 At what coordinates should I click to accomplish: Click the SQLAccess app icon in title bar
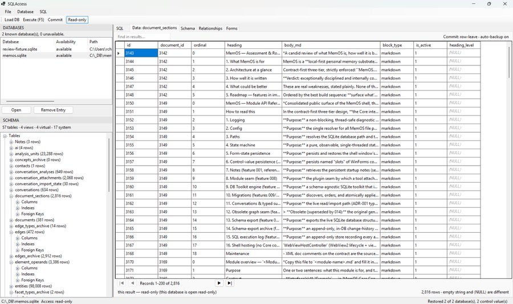tap(3, 3)
